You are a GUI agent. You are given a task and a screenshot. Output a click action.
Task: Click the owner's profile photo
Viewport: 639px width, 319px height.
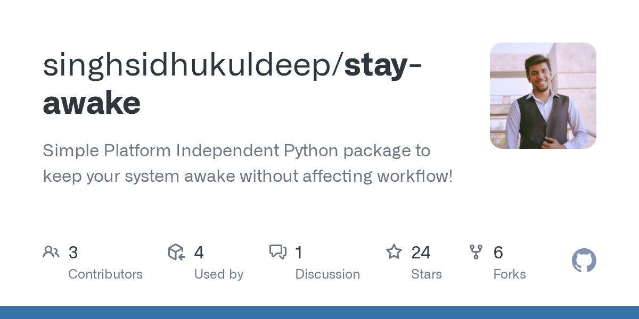point(543,96)
